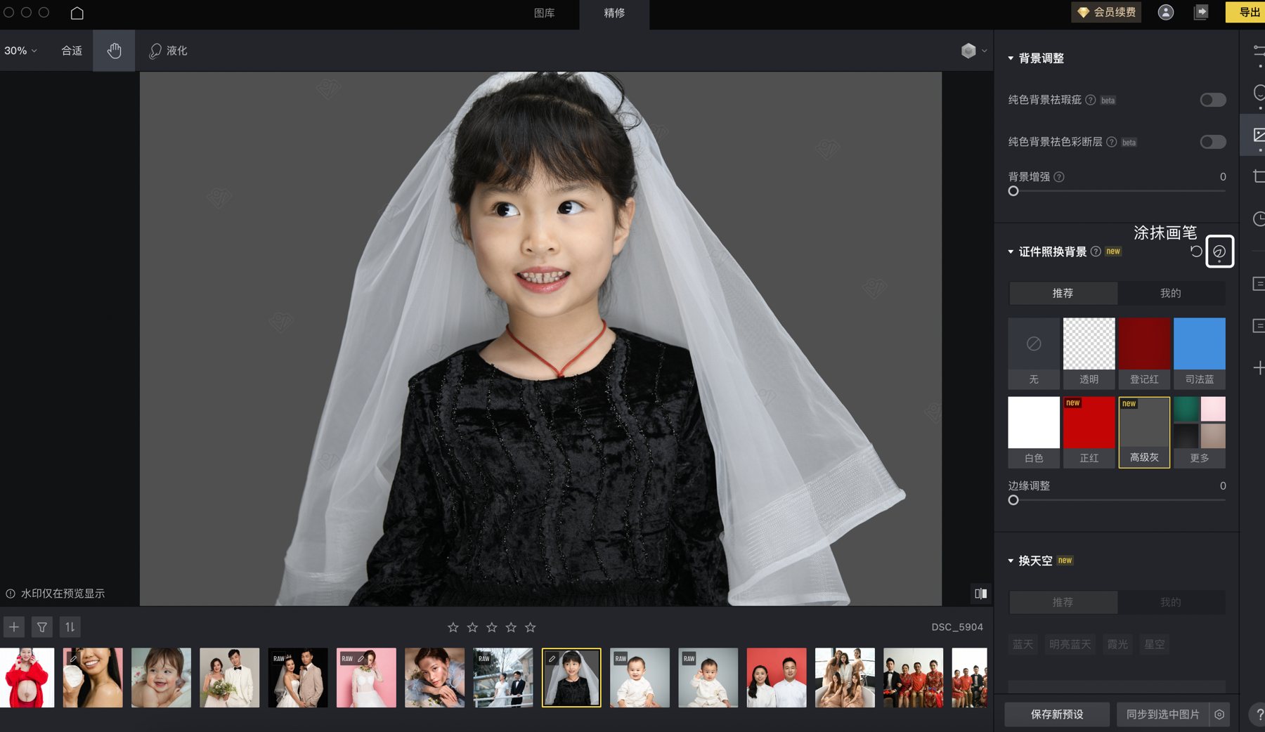Click the user account avatar icon
Viewport: 1265px width, 732px height.
1166,13
